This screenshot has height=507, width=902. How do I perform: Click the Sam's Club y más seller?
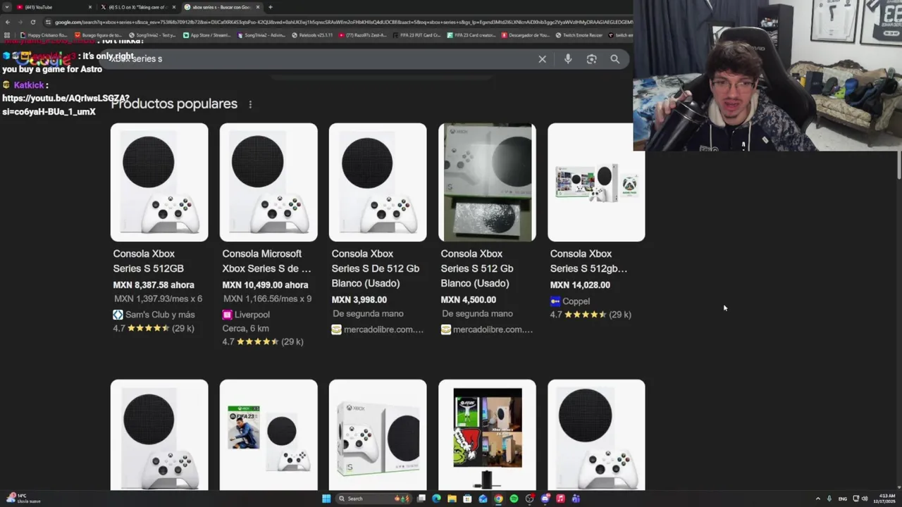coord(154,315)
